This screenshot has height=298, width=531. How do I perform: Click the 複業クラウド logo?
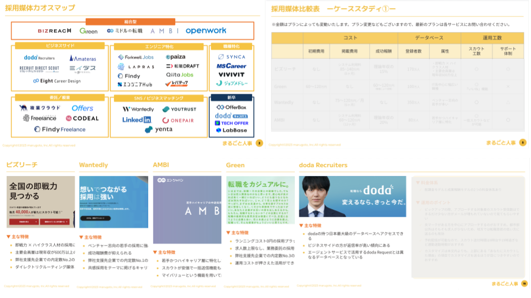[x=40, y=108]
